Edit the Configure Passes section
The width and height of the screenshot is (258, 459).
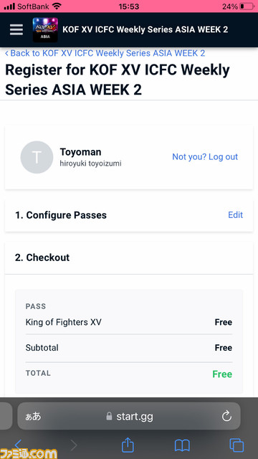[236, 215]
